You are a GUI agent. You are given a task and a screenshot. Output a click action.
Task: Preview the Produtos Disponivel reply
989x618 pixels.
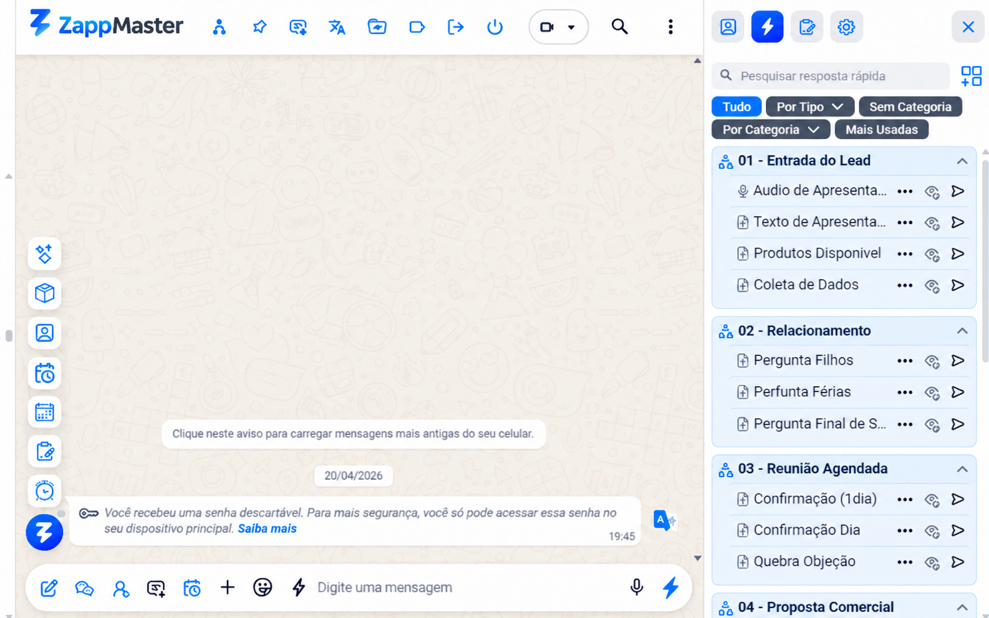pyautogui.click(x=932, y=254)
